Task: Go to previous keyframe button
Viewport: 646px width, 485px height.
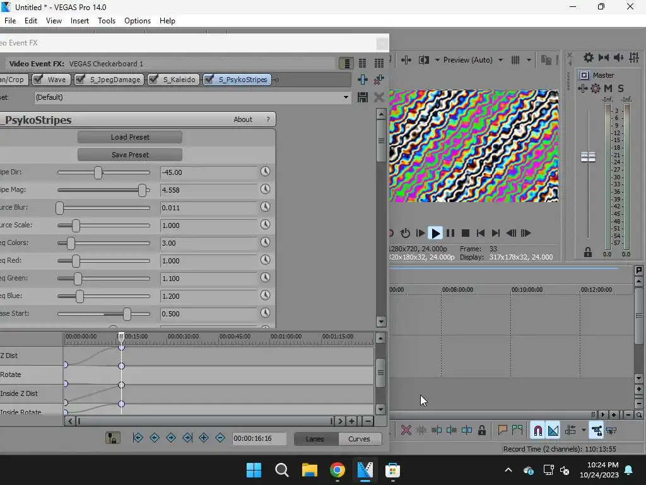Action: (155, 438)
